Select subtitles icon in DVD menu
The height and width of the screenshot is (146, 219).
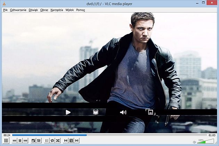pyautogui.click(x=151, y=112)
